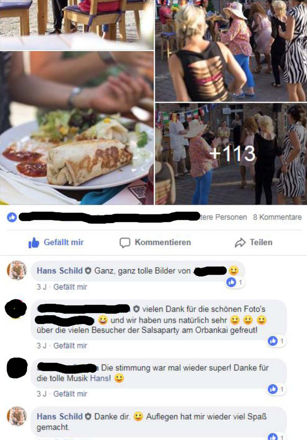Open the burrito plate photo
The image size is (307, 440).
pyautogui.click(x=77, y=128)
